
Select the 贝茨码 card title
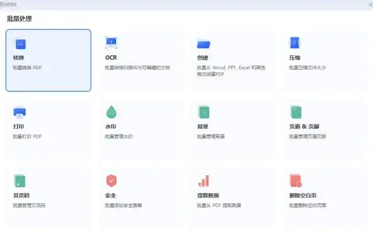(x=21, y=196)
